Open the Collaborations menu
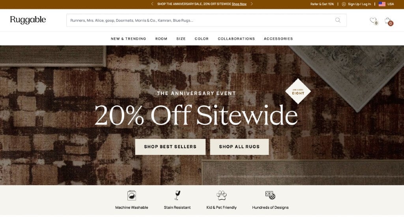The image size is (404, 217). (x=236, y=39)
